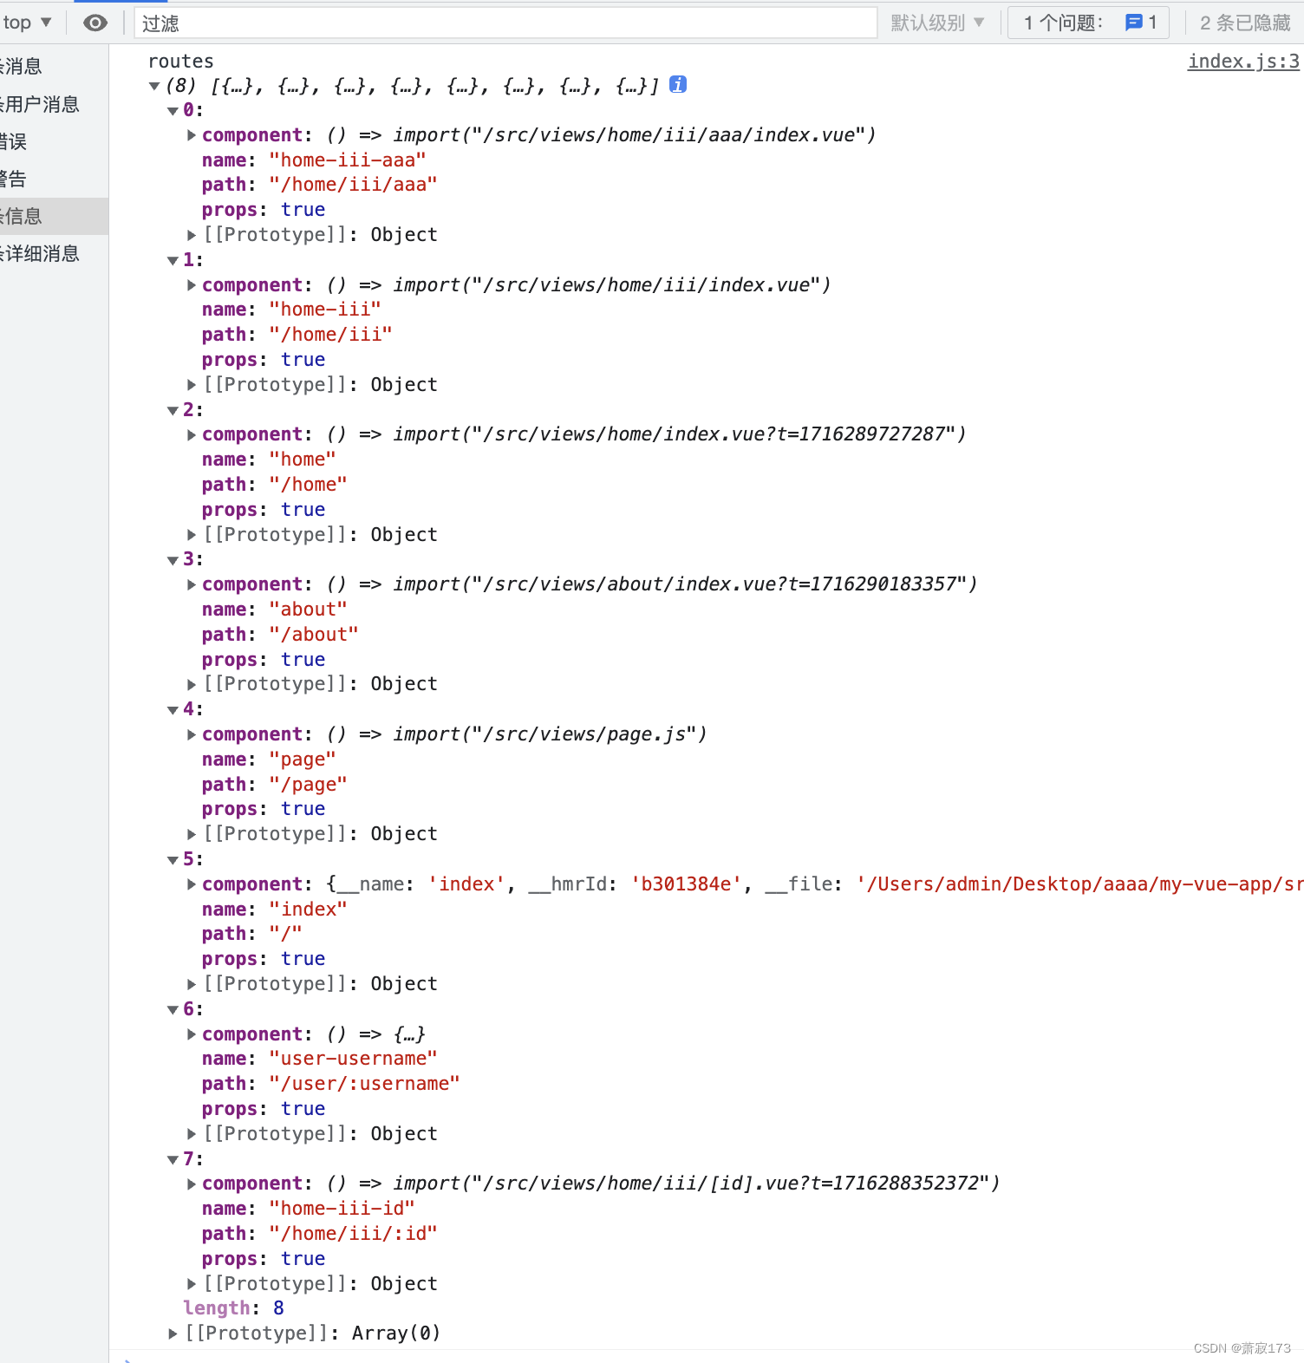Open the top context dropdown

27,23
